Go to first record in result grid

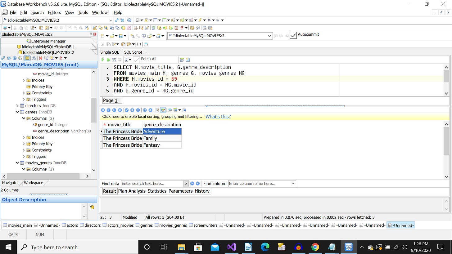coord(103,110)
